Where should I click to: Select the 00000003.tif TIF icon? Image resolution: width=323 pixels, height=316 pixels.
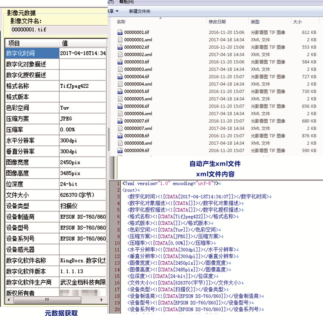[x=120, y=62]
